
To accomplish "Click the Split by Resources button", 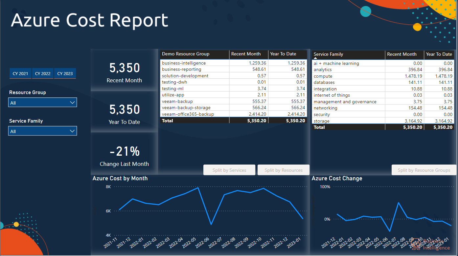I will (284, 170).
